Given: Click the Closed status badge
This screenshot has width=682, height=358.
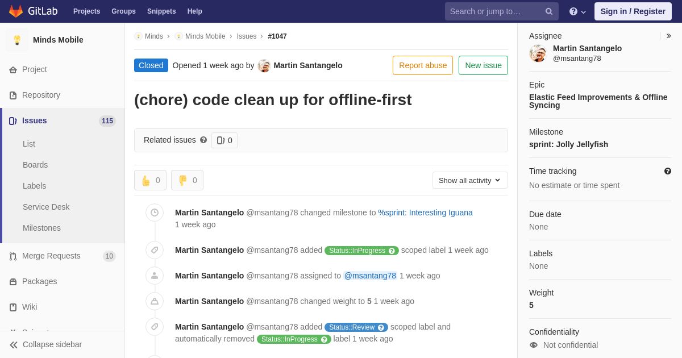Looking at the screenshot, I should [x=151, y=65].
